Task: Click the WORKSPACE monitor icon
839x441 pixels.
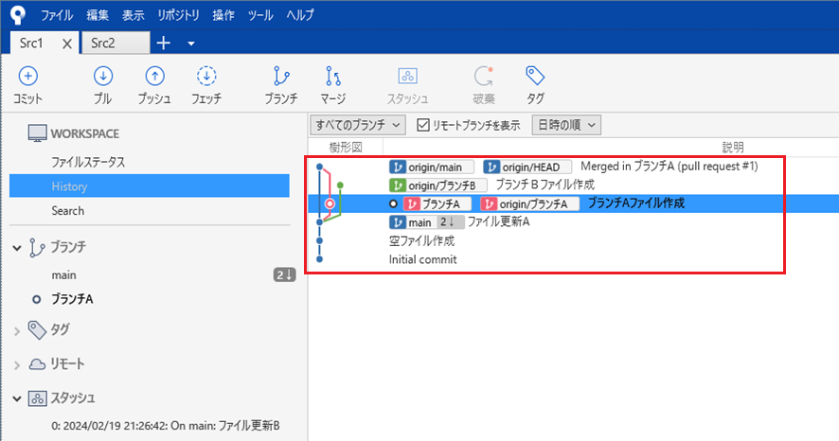Action: tap(38, 133)
